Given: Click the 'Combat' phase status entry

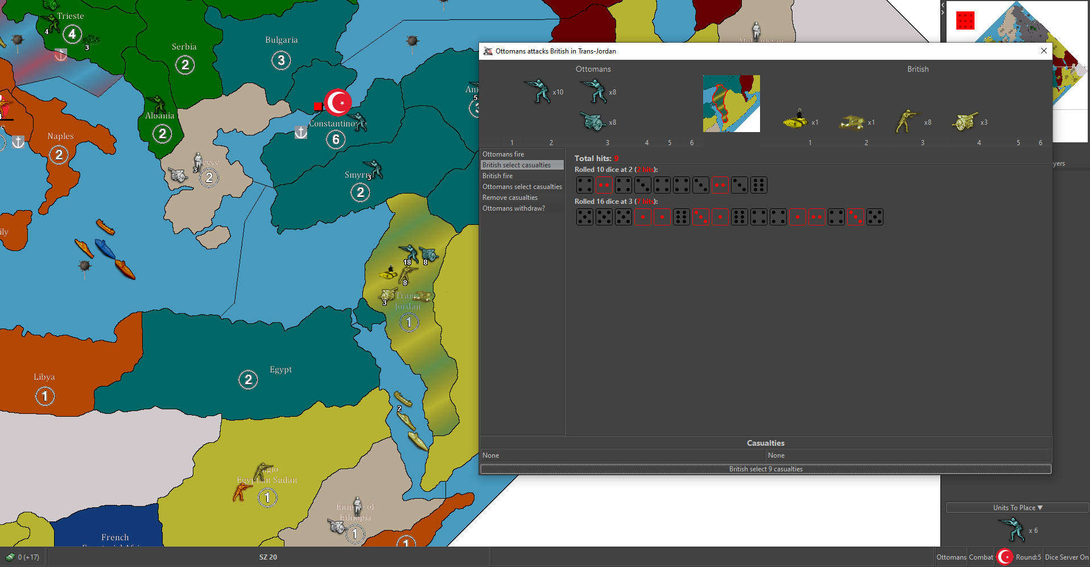Looking at the screenshot, I should (x=981, y=557).
